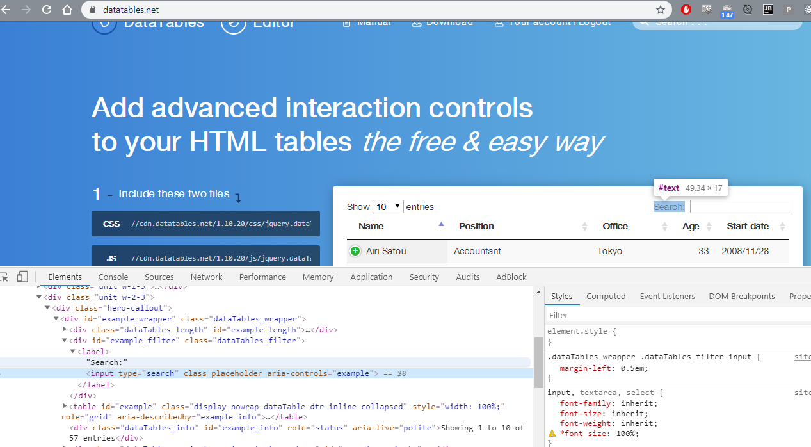The image size is (811, 447).
Task: Open the Memory tab
Action: click(x=318, y=277)
